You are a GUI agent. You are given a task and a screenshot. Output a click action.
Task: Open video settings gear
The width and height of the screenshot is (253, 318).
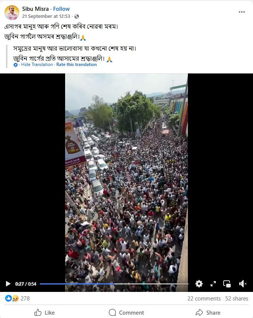tap(199, 284)
